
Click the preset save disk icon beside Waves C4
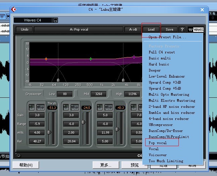(x=55, y=20)
